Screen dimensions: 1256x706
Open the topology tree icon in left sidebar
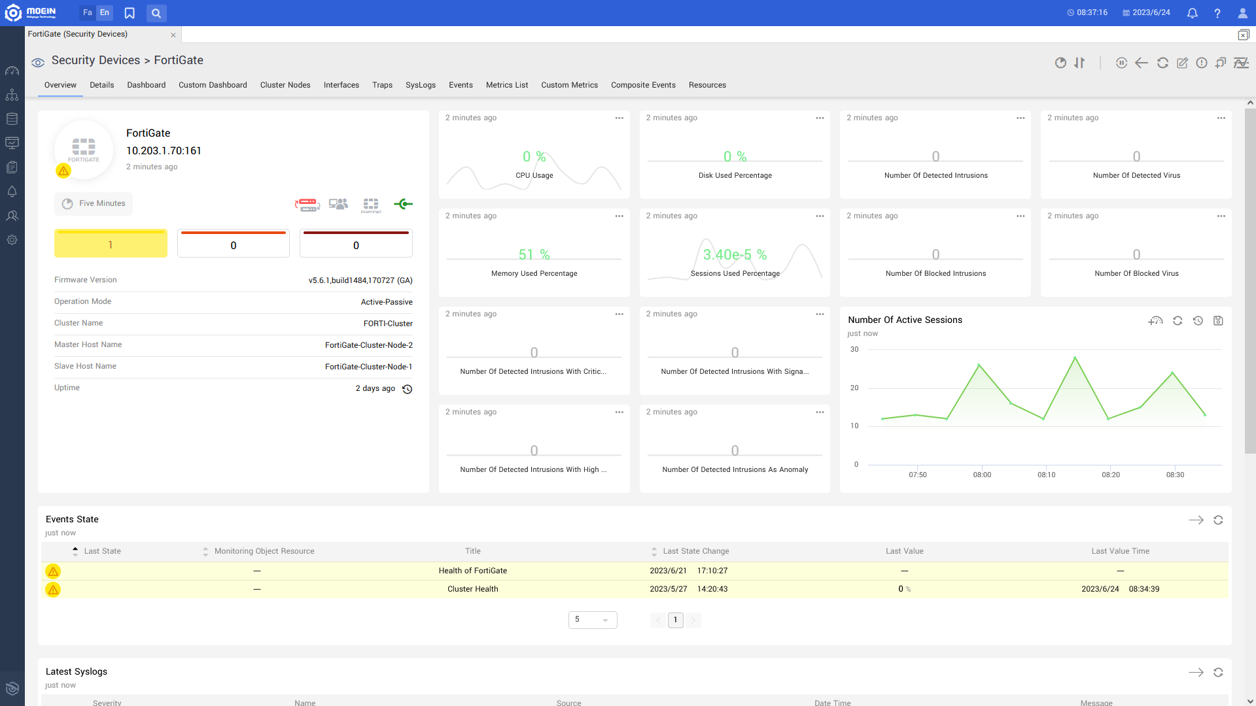coord(12,95)
